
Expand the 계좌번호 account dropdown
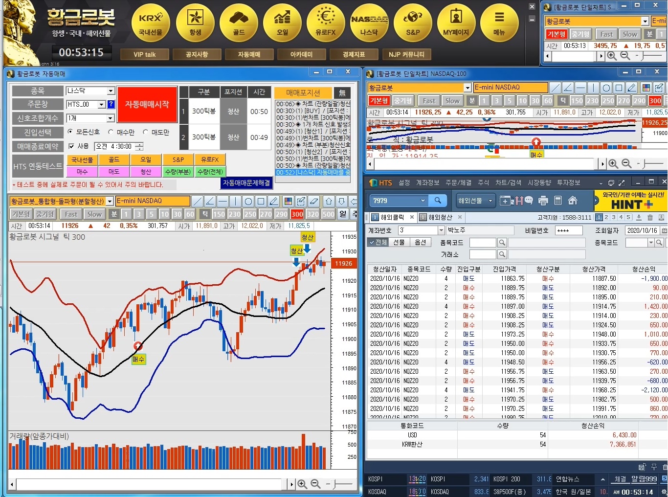(441, 230)
